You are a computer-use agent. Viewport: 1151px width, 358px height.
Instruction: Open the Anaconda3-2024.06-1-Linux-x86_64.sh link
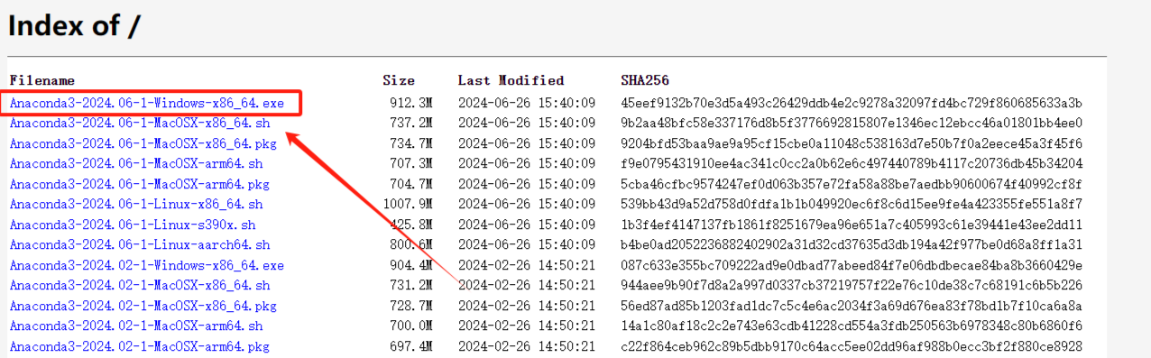click(136, 205)
